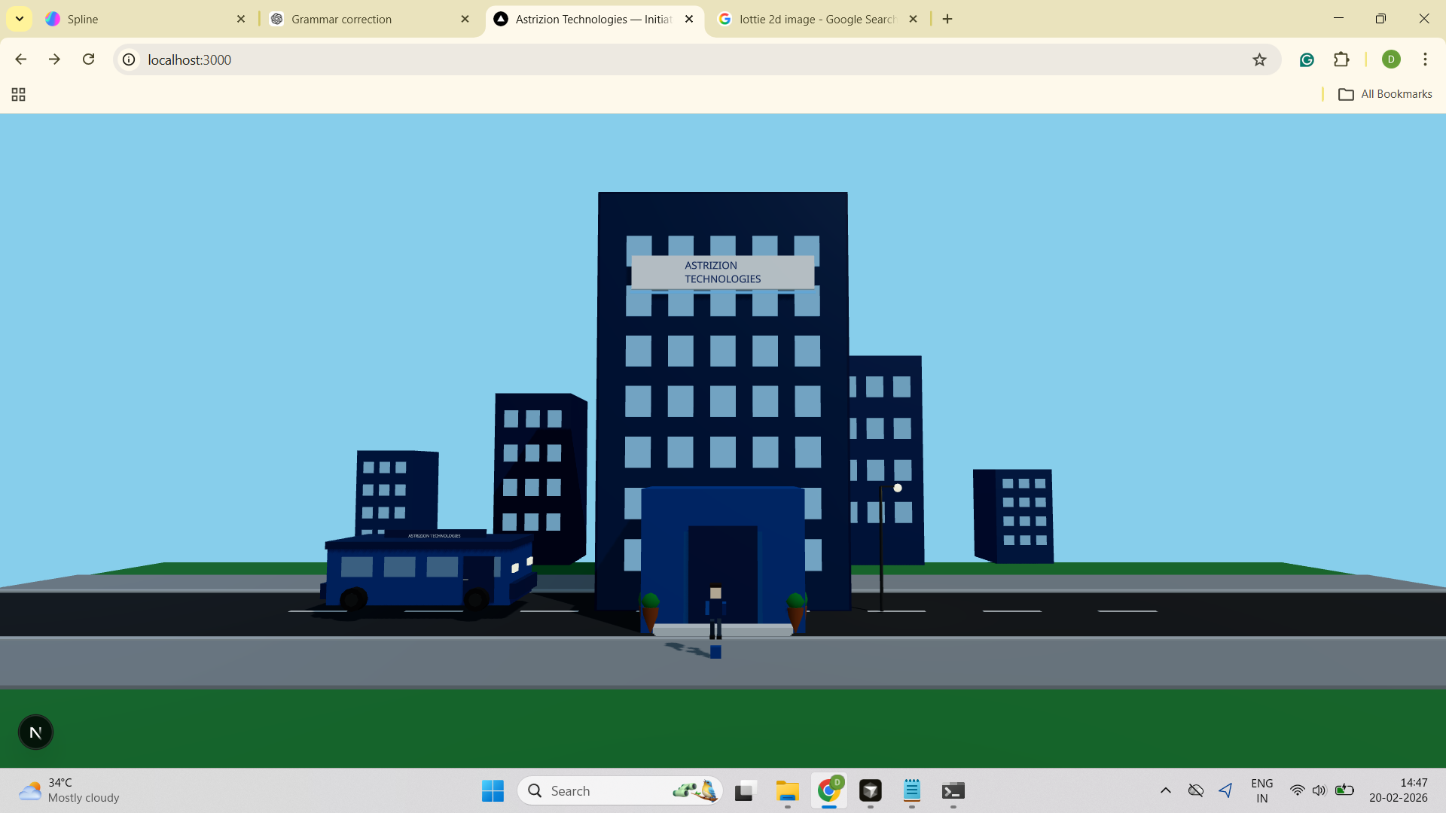Open a new browser tab

pos(947,19)
